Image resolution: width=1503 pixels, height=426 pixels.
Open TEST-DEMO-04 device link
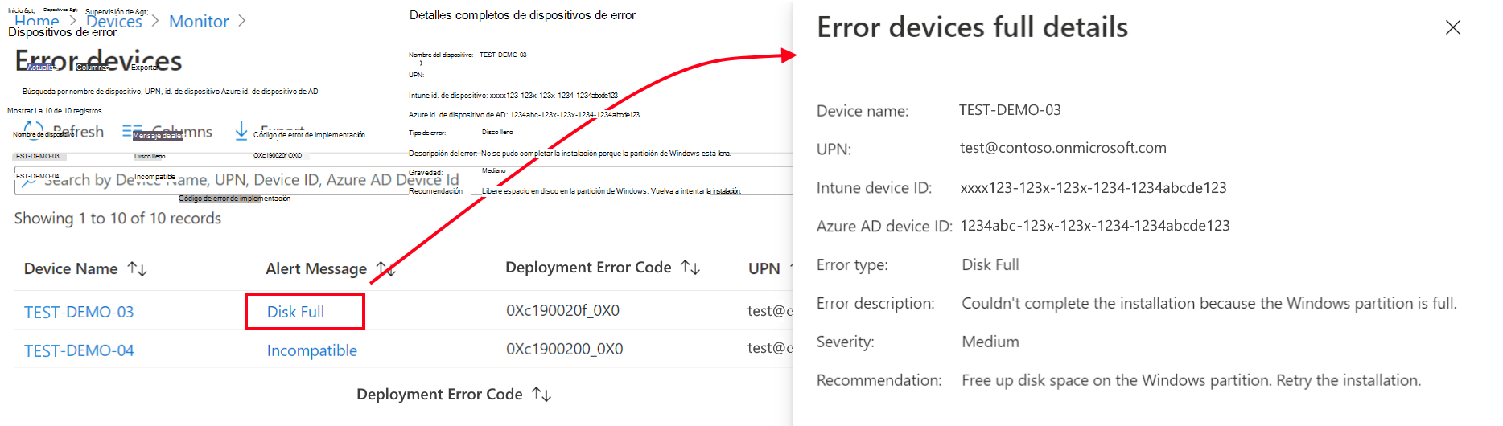79,350
